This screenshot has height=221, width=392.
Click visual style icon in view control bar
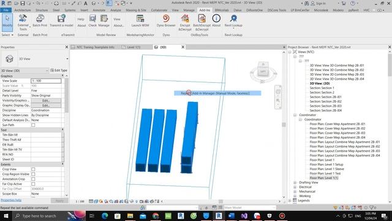pyautogui.click(x=96, y=201)
